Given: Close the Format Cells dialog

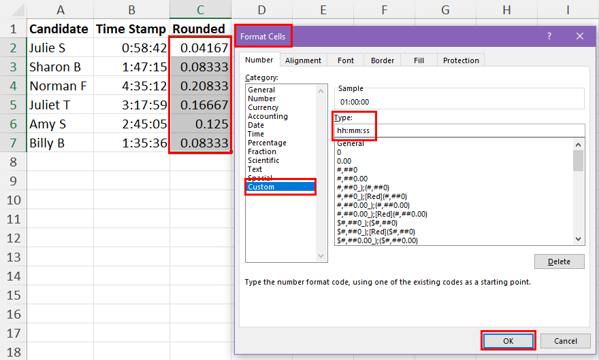Looking at the screenshot, I should point(580,36).
